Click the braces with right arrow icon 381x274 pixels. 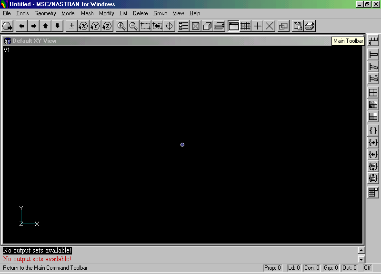373,142
